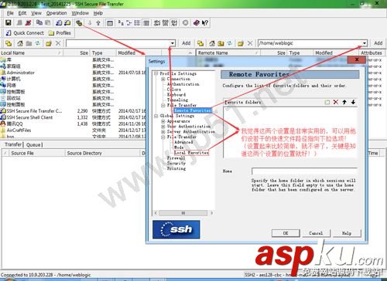Click the Download arrow icon in toolbar
This screenshot has height=281, width=387.
(x=90, y=23)
